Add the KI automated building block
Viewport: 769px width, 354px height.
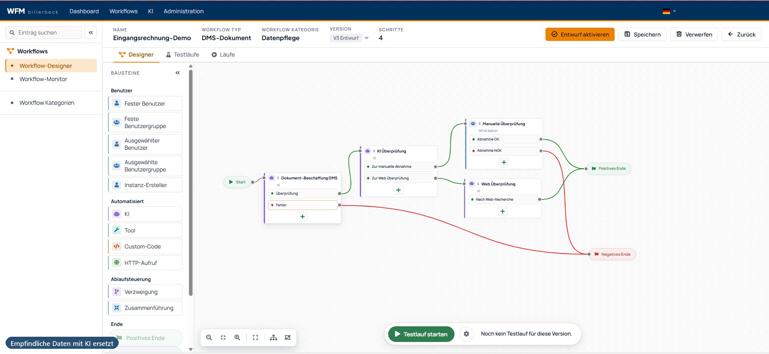[145, 214]
